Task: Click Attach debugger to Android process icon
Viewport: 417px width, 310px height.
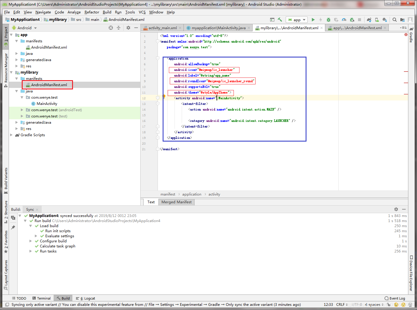Action: click(352, 20)
